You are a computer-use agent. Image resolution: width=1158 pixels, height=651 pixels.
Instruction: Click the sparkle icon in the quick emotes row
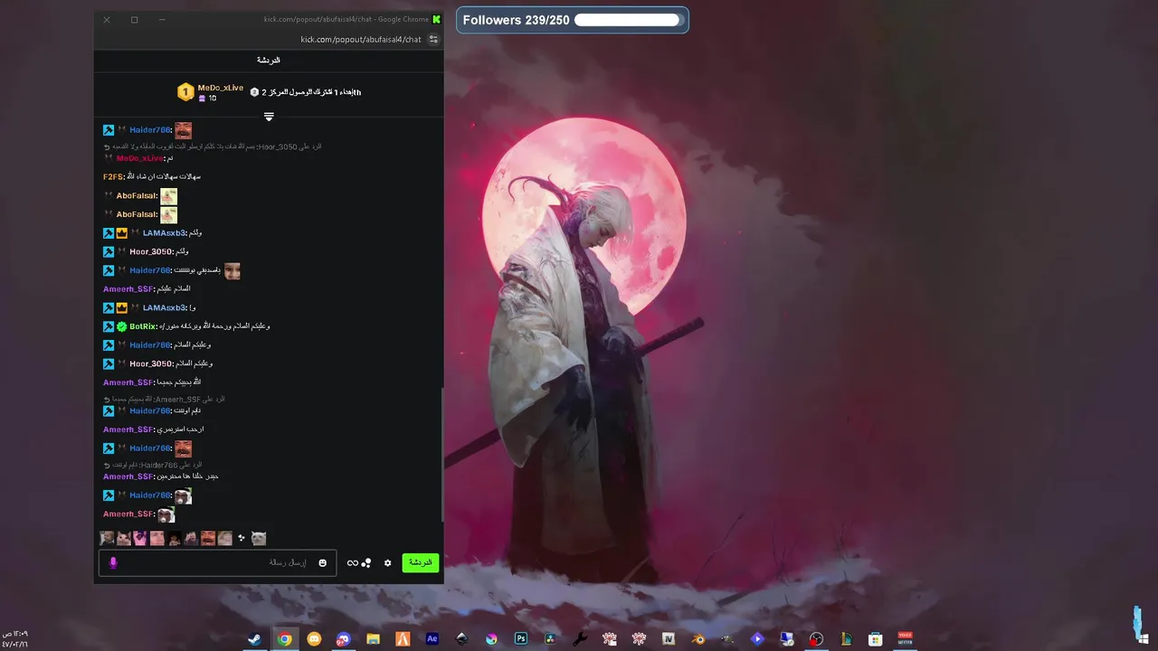tap(242, 538)
